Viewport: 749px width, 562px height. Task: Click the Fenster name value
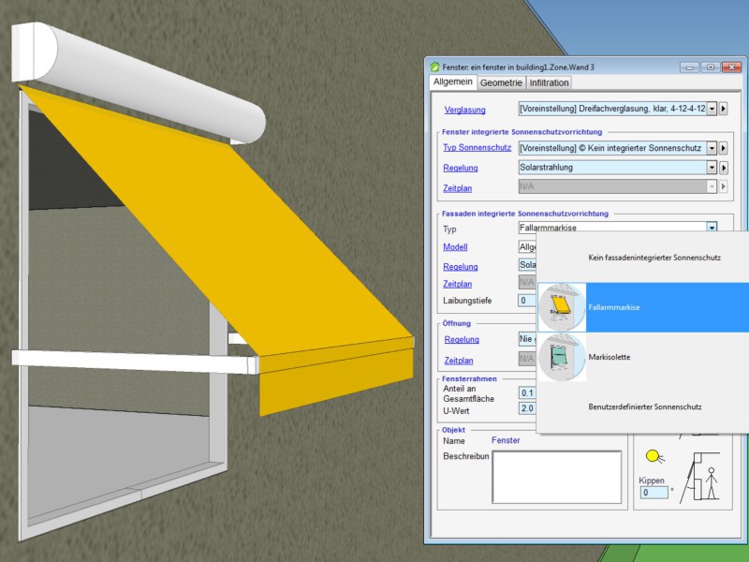point(506,440)
